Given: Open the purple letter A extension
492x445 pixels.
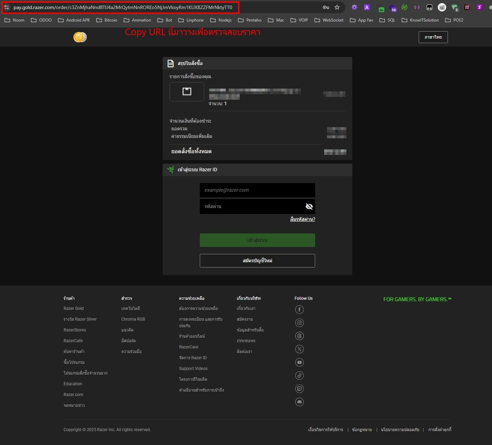Looking at the screenshot, I should (x=367, y=7).
